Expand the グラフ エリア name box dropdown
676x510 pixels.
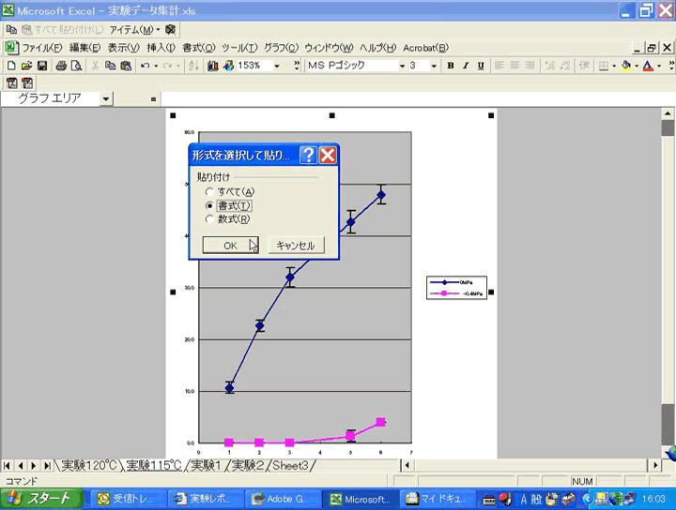point(105,98)
